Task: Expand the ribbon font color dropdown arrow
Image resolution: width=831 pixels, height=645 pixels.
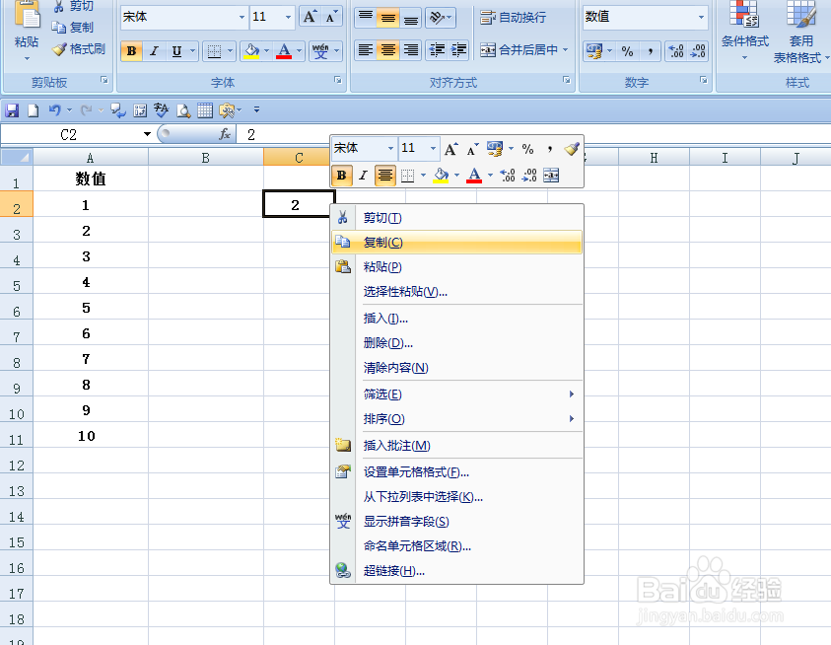Action: pos(299,51)
